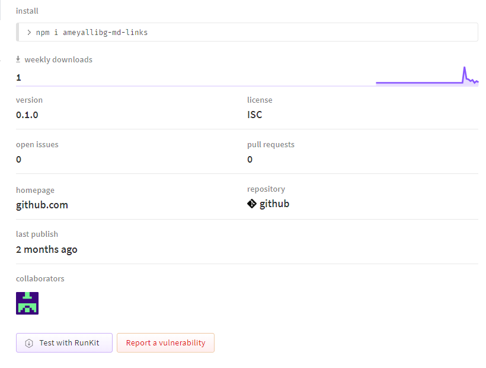Click the weekly downloads number 1

coord(19,77)
